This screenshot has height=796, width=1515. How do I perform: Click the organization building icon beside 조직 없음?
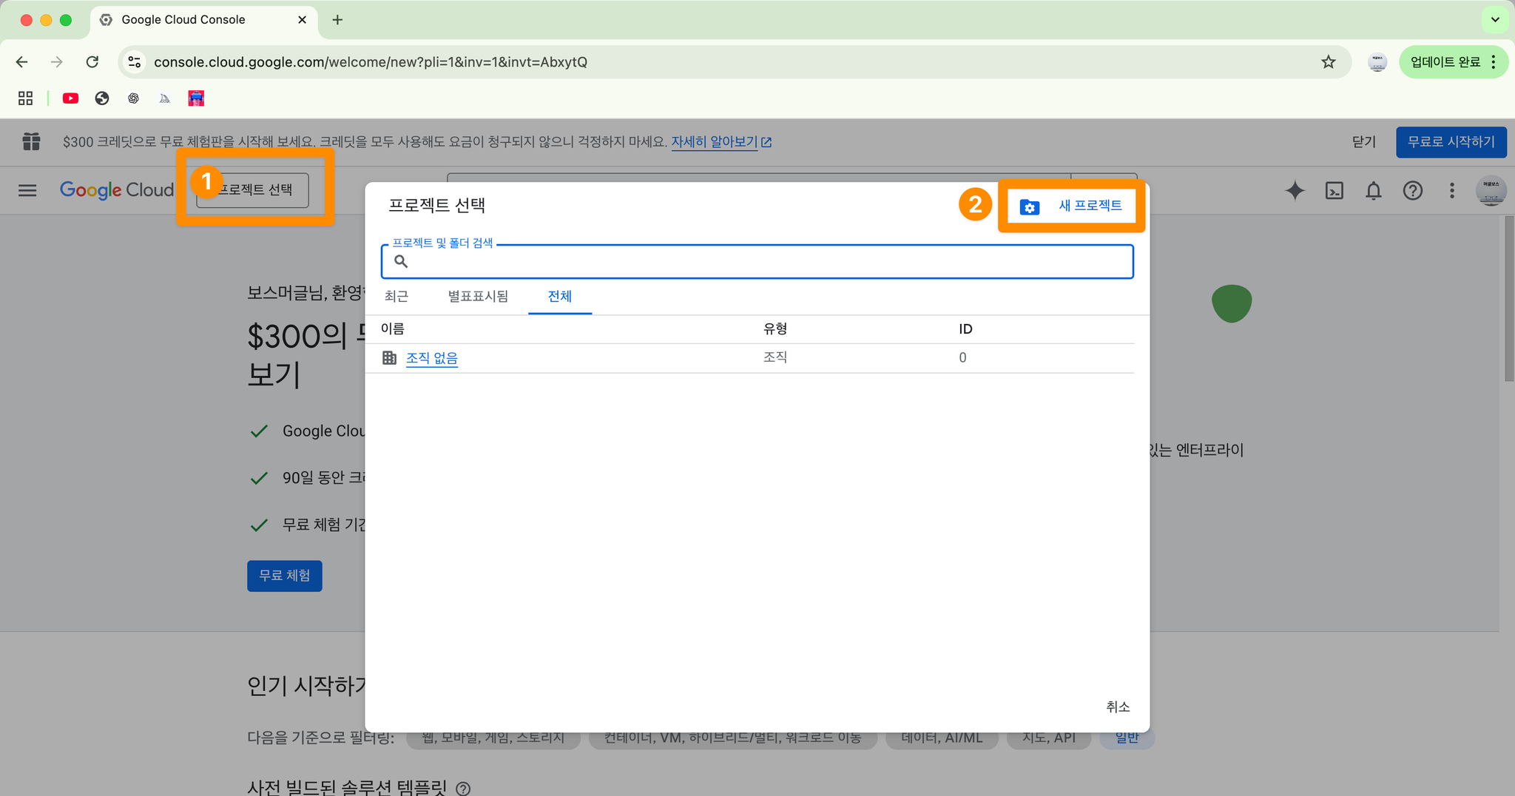(x=389, y=358)
